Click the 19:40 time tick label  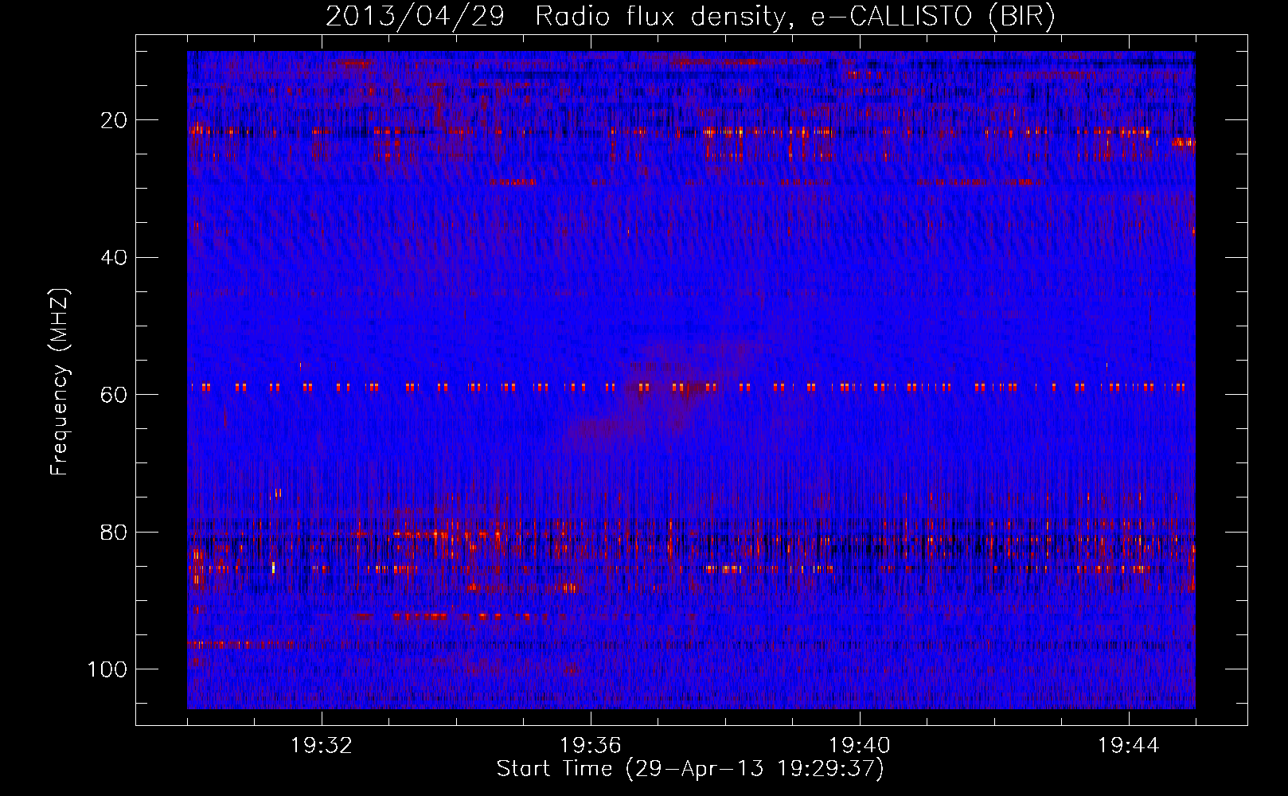(x=860, y=746)
